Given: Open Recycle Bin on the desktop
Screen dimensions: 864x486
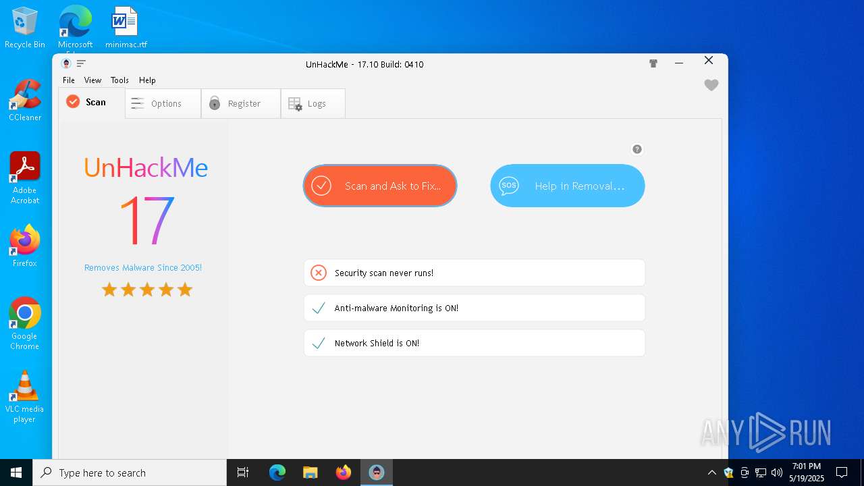Looking at the screenshot, I should coord(25,28).
